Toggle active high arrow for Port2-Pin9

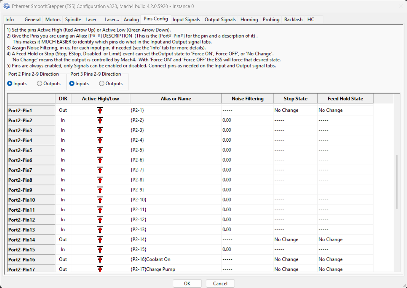pyautogui.click(x=100, y=190)
